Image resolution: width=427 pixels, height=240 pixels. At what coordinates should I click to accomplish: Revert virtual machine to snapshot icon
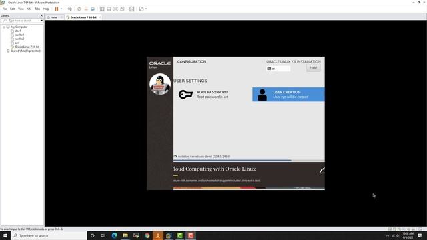coord(86,9)
